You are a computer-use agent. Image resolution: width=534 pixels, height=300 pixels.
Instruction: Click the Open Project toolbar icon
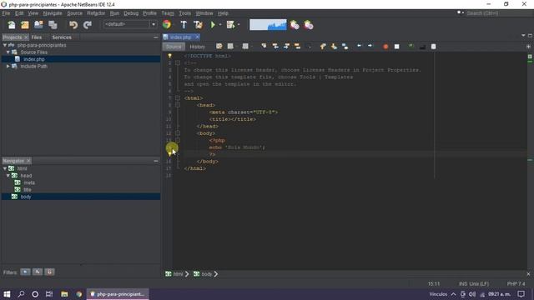[x=38, y=25]
